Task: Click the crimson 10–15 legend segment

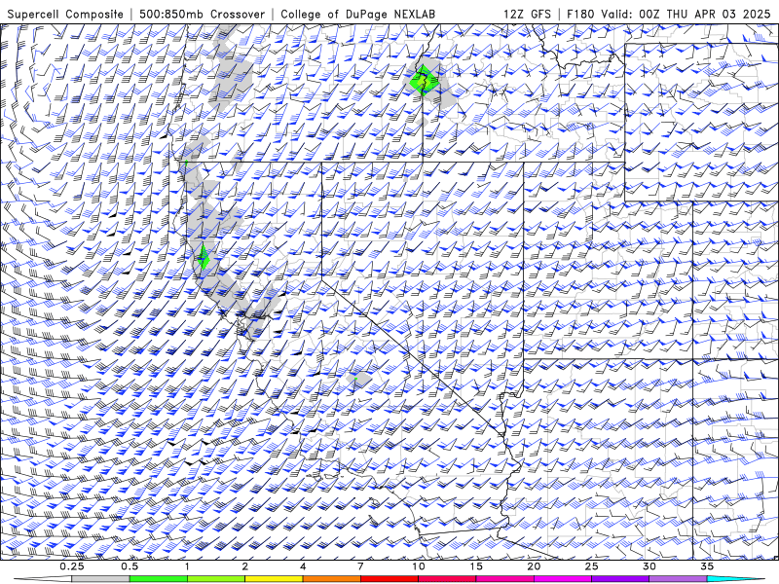Action: click(x=447, y=579)
